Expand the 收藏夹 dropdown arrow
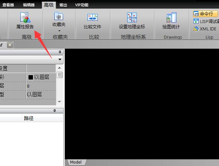 [x=59, y=31]
